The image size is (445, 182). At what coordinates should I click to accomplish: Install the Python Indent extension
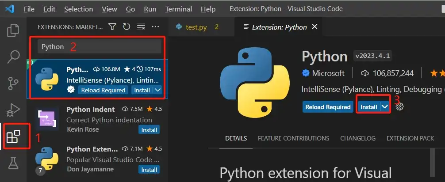tap(149, 130)
